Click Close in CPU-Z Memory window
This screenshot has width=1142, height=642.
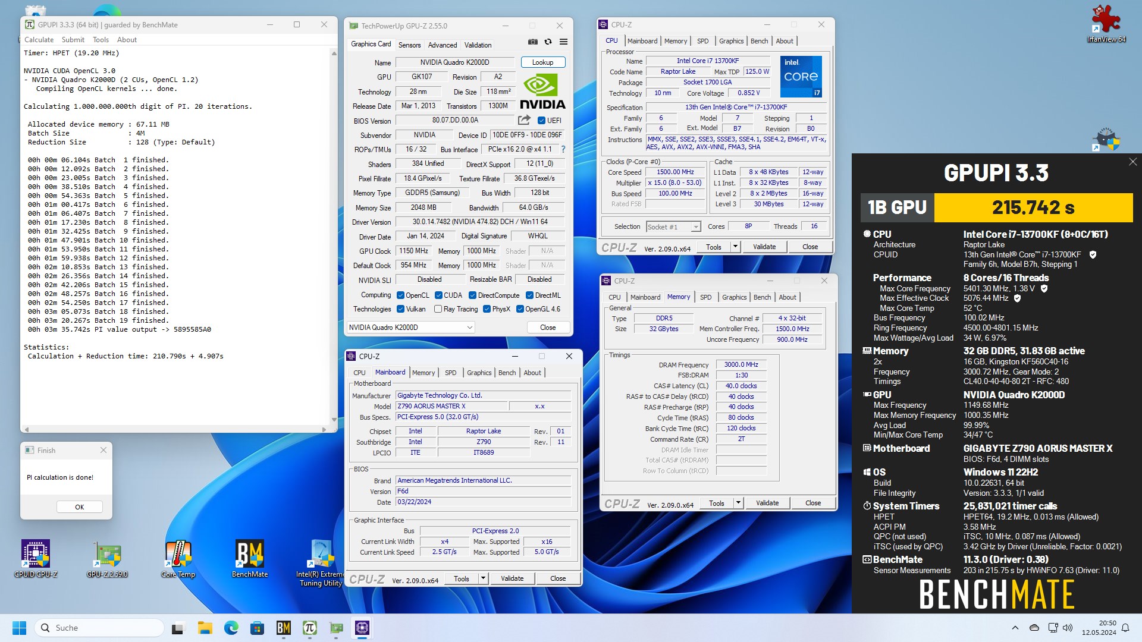pyautogui.click(x=813, y=503)
